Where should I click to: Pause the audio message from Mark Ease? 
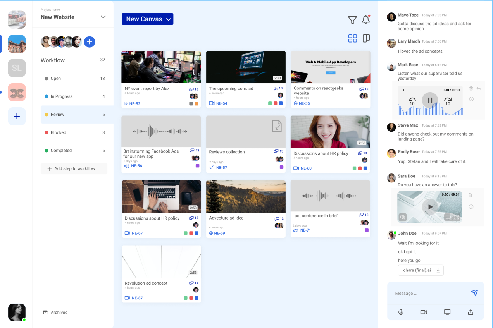(x=430, y=100)
